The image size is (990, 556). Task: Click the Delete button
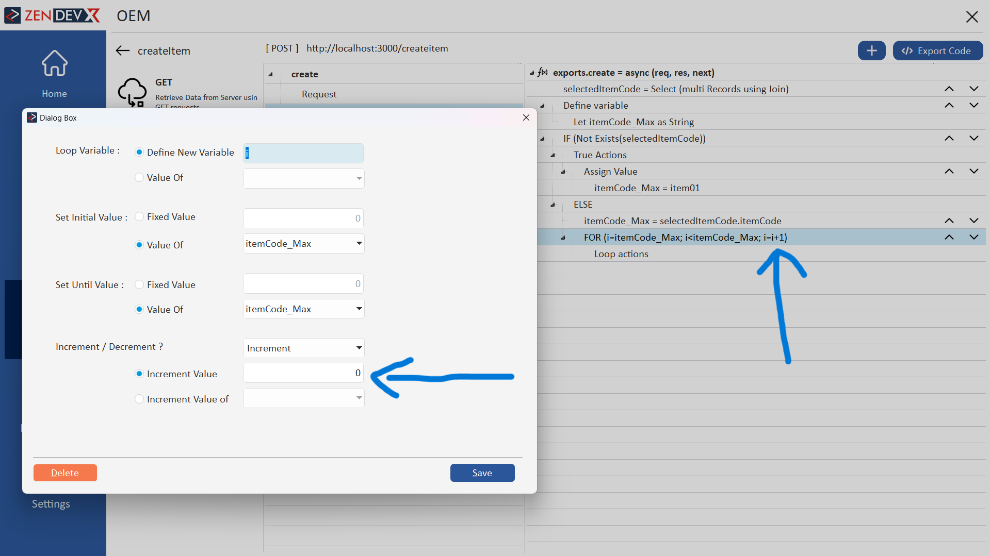65,473
